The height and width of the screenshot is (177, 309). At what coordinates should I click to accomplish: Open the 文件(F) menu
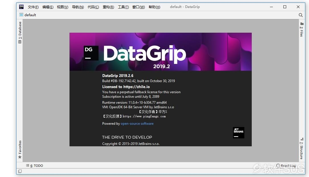click(33, 7)
